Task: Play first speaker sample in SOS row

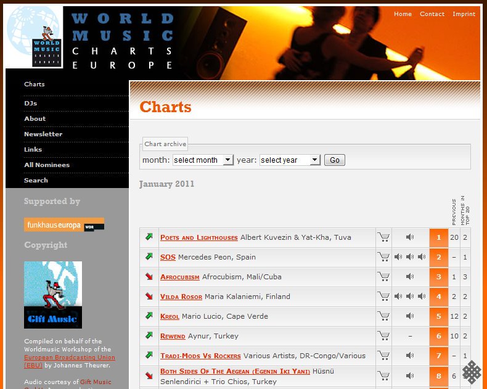Action: 398,256
